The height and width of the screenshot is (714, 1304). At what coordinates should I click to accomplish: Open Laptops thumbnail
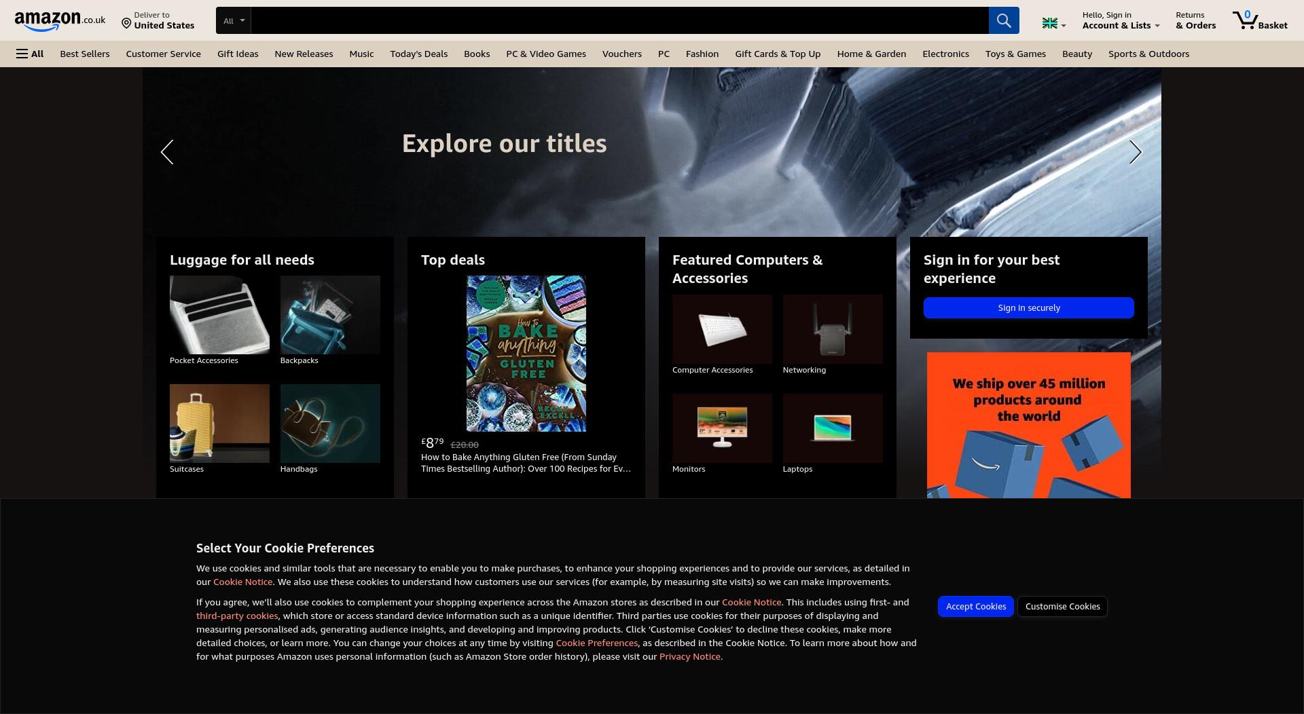point(833,428)
